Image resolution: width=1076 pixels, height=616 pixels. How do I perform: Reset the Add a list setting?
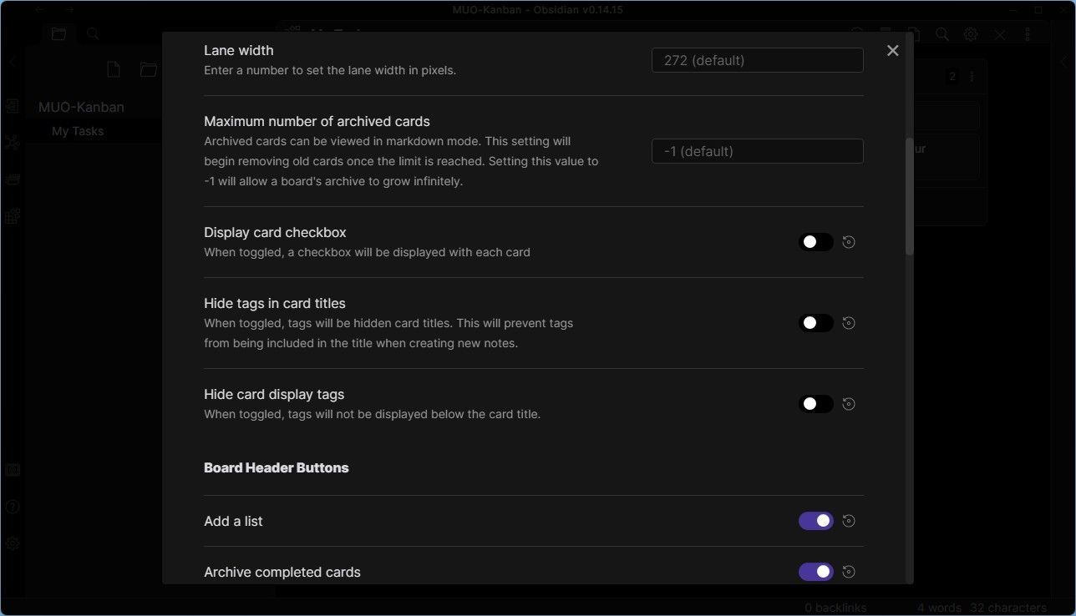point(849,521)
